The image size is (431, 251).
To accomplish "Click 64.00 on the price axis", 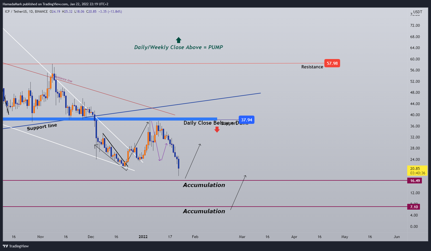I will coord(415,48).
